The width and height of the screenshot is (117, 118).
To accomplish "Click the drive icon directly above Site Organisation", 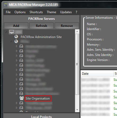I will pos(21,93).
